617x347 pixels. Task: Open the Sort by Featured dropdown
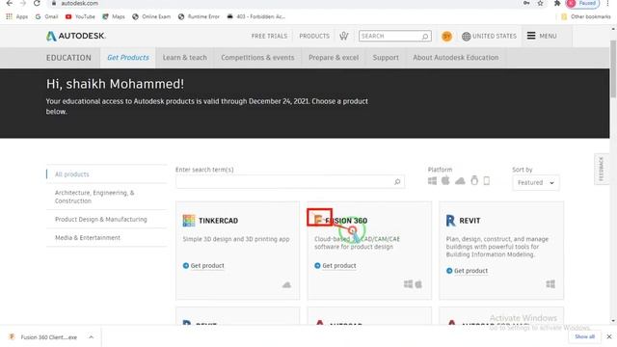(x=536, y=183)
